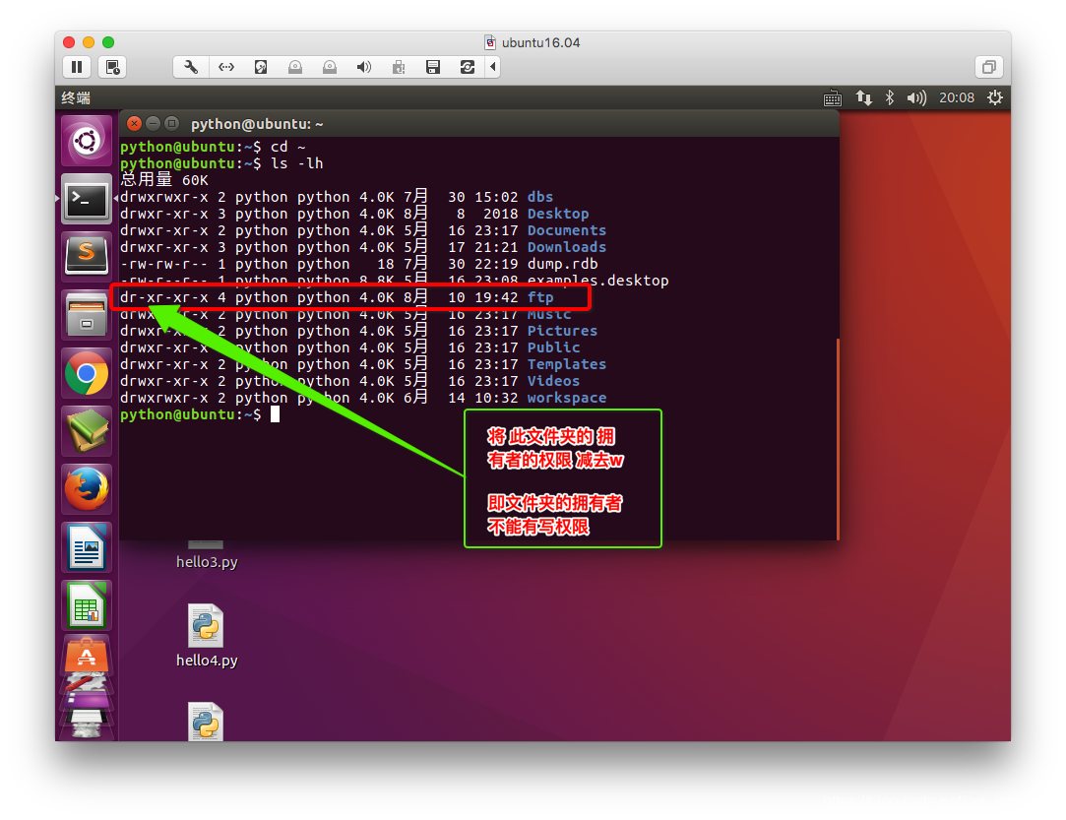Select the hello4.py desktop file

tap(207, 637)
